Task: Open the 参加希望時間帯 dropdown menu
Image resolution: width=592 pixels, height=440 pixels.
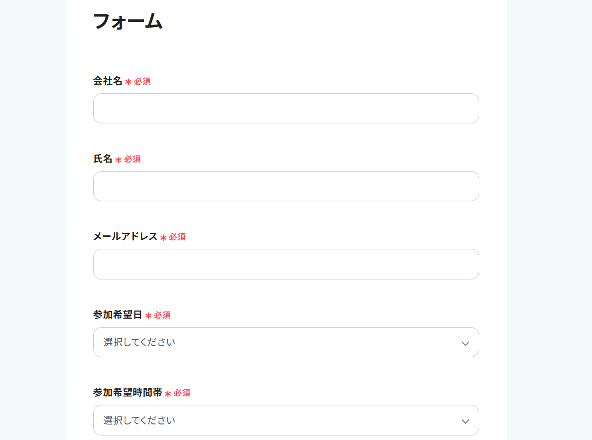Action: point(286,420)
